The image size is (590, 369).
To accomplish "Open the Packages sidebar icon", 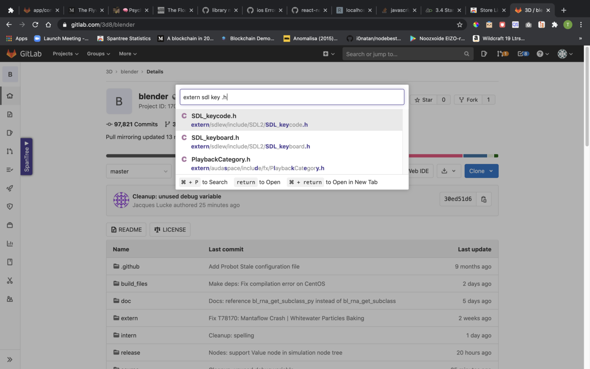I will coord(10,225).
